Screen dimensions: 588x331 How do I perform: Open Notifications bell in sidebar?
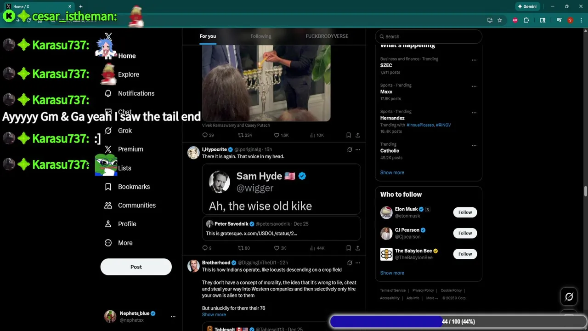pyautogui.click(x=108, y=93)
